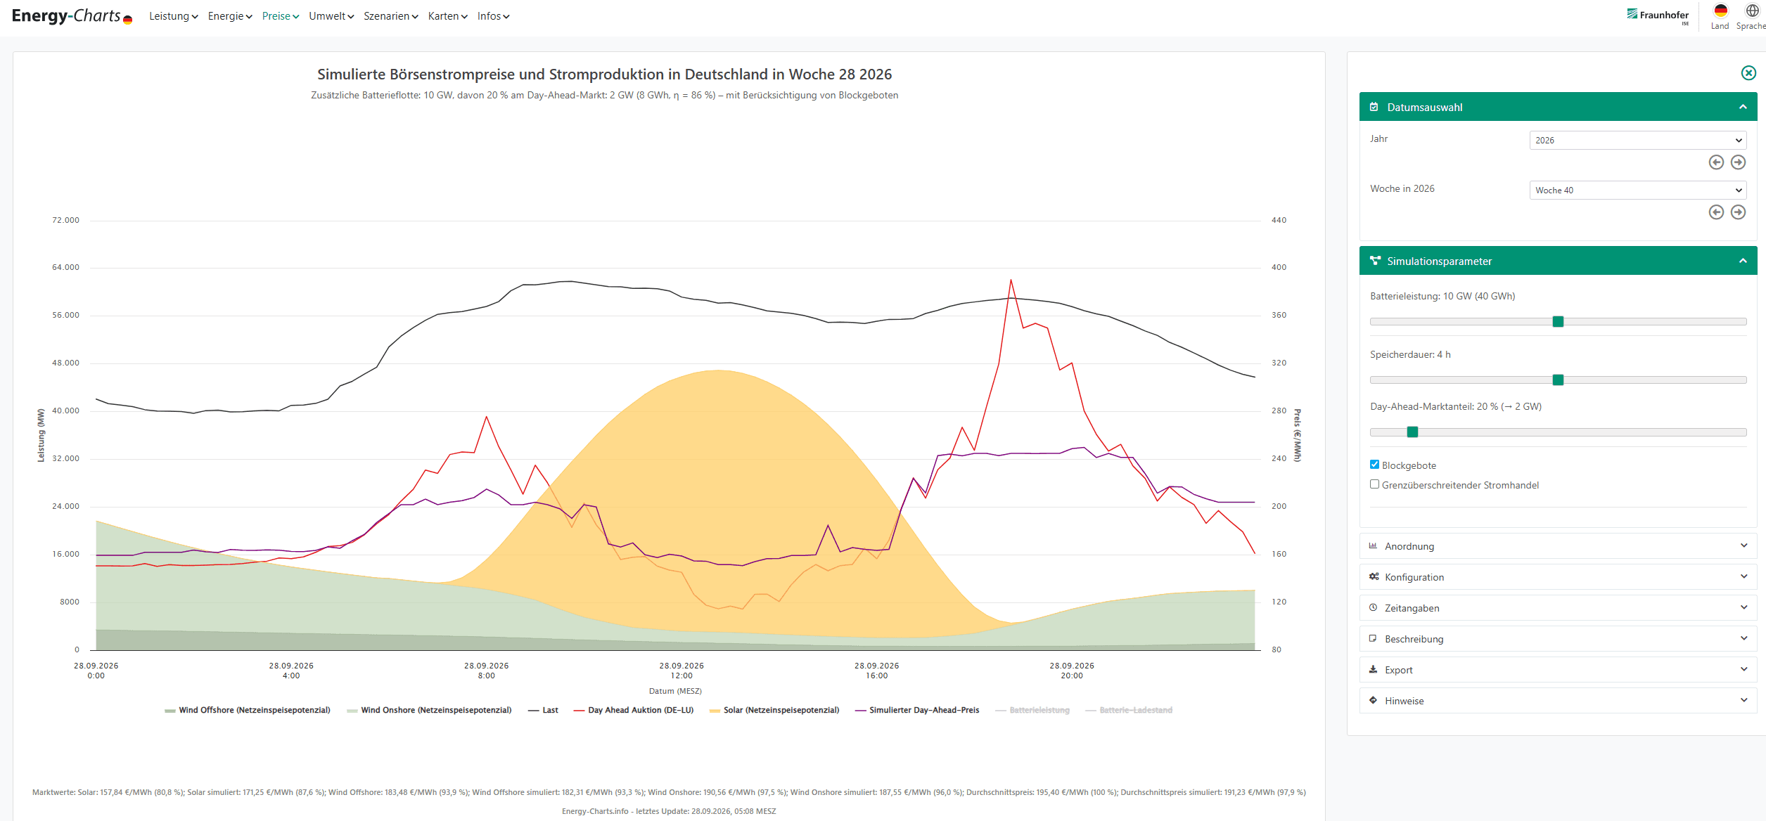Screen dimensions: 1766x821
Task: Open the Umwelt menu
Action: 331,16
